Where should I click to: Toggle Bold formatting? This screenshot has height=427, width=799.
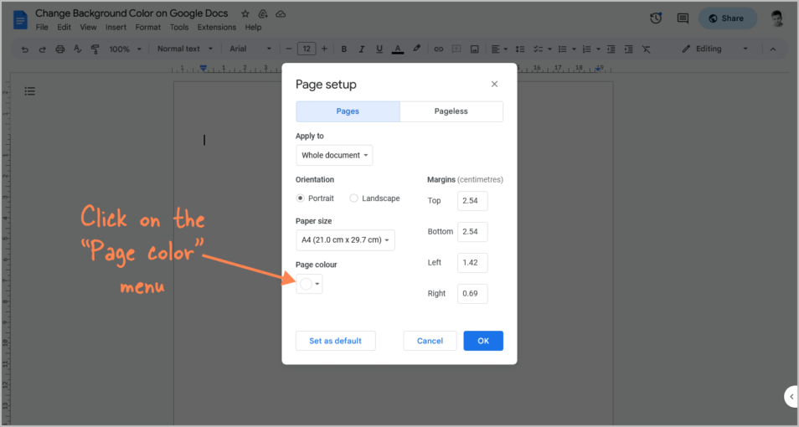coord(344,49)
